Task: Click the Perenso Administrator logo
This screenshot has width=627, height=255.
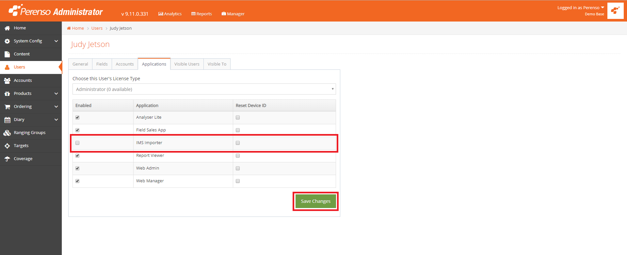Action: (56, 11)
